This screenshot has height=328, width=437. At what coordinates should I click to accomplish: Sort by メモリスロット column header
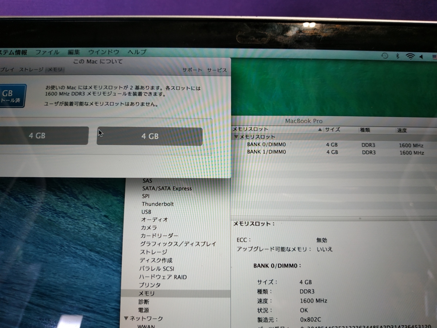point(250,129)
